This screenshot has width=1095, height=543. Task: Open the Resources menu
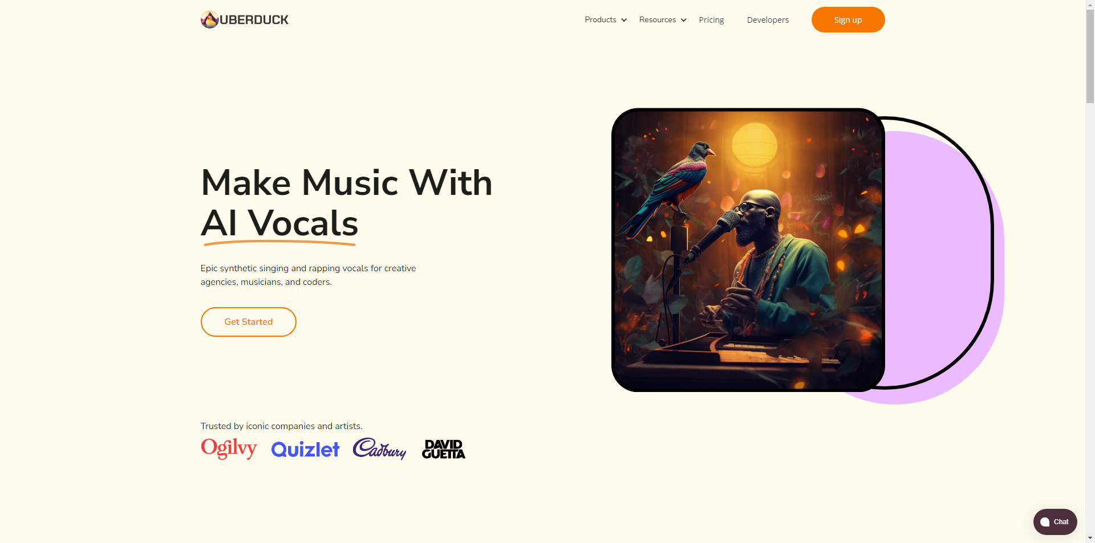663,19
